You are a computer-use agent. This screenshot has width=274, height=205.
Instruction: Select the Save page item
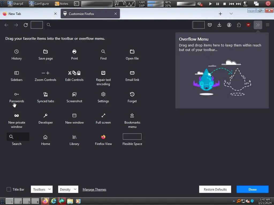[45, 54]
